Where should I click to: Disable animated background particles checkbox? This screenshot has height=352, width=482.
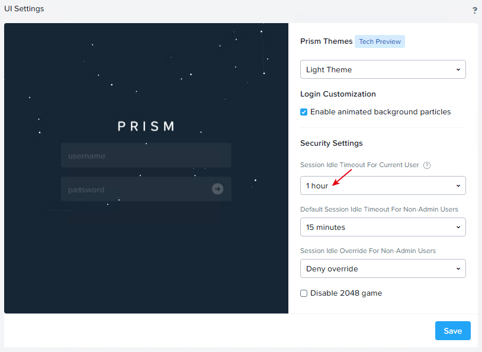tap(304, 112)
